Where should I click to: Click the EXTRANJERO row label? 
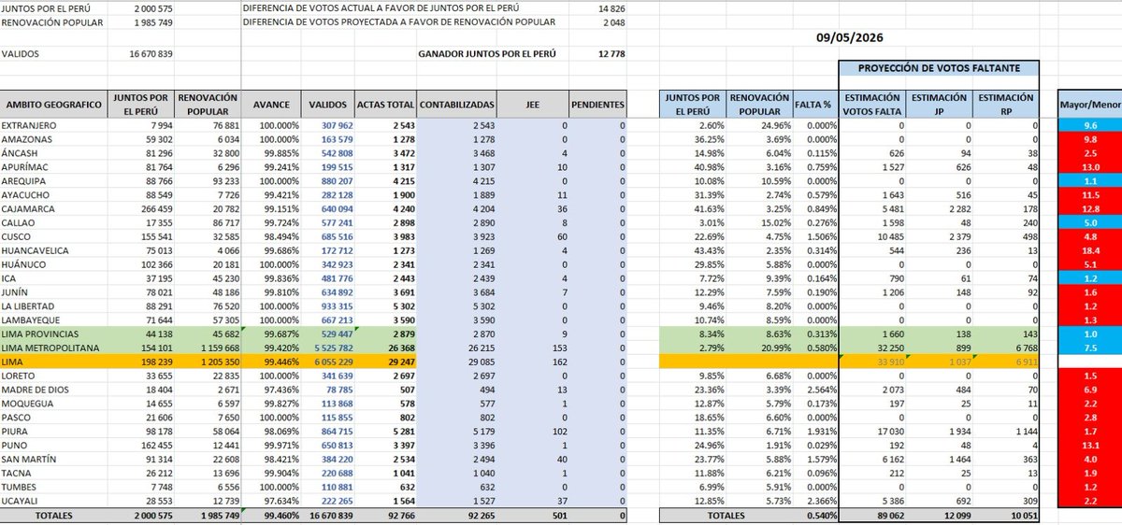coord(29,124)
